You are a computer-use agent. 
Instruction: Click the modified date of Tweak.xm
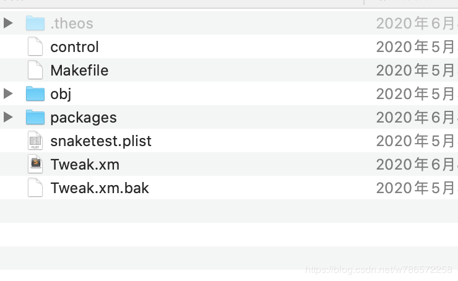point(417,165)
